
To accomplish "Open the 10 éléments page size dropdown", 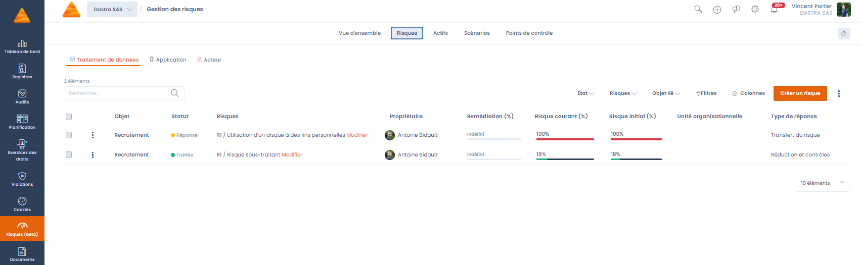I will coord(822,183).
